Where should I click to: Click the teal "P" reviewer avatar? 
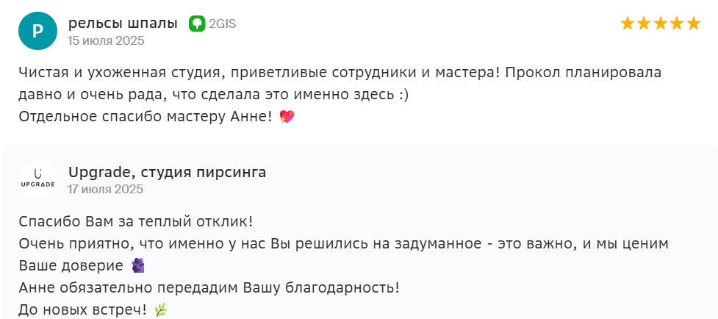click(37, 31)
